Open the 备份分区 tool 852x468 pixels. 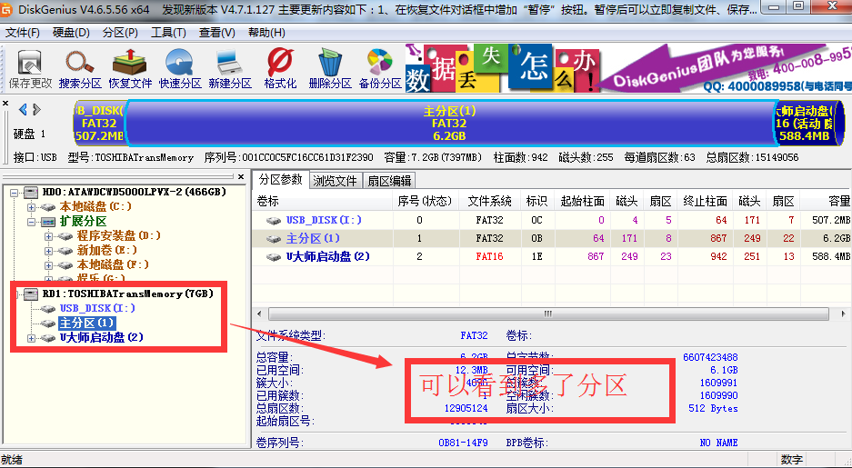pyautogui.click(x=380, y=68)
